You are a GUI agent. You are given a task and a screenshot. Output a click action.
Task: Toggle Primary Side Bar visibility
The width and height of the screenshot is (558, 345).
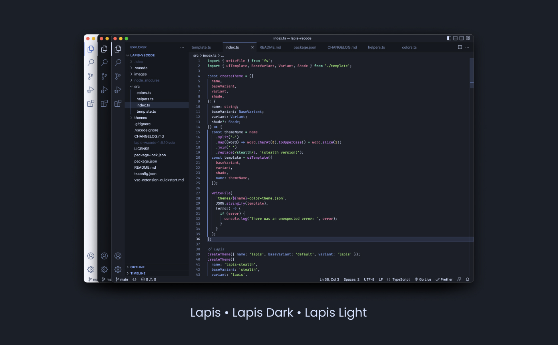click(449, 38)
